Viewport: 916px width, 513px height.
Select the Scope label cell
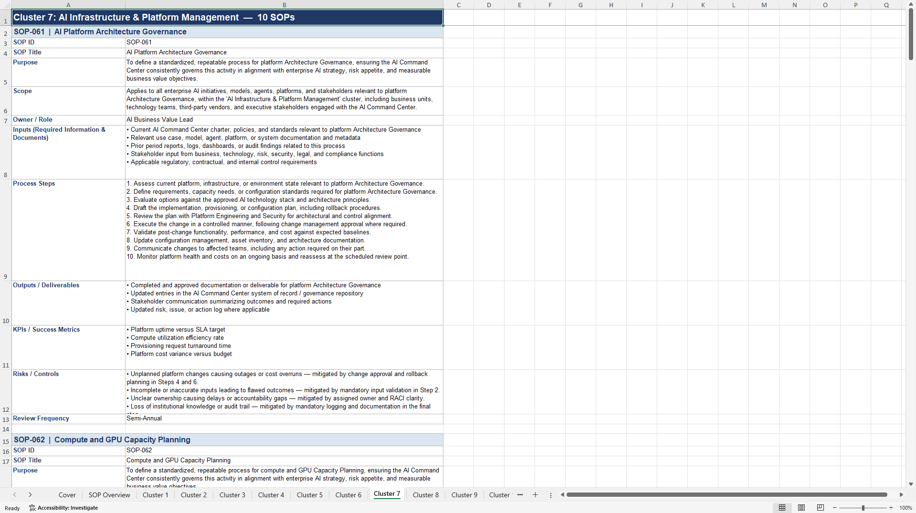68,101
